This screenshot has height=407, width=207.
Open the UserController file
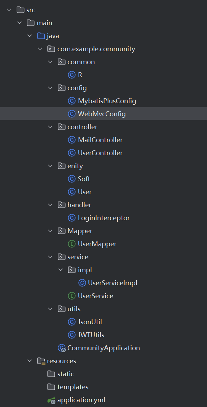pos(100,153)
